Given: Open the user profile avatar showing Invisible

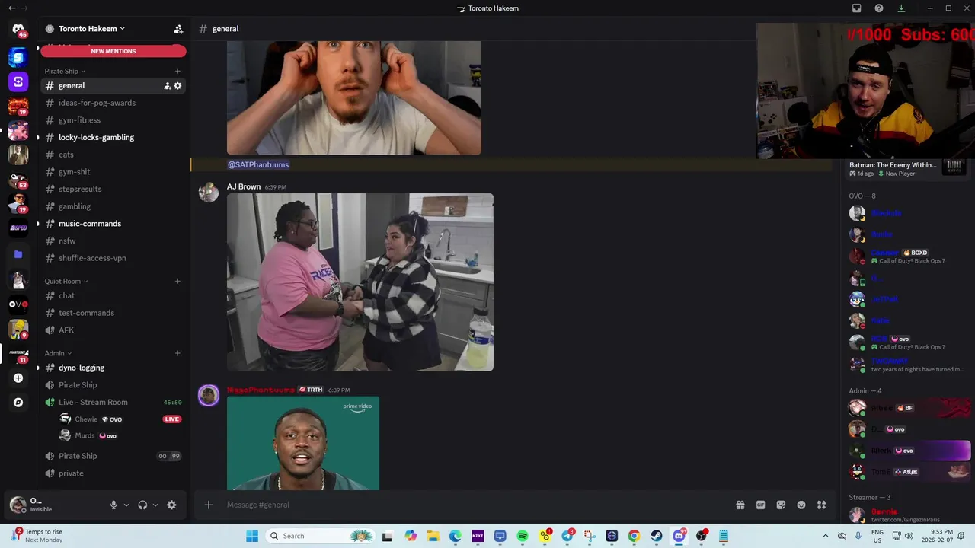Looking at the screenshot, I should [18, 505].
